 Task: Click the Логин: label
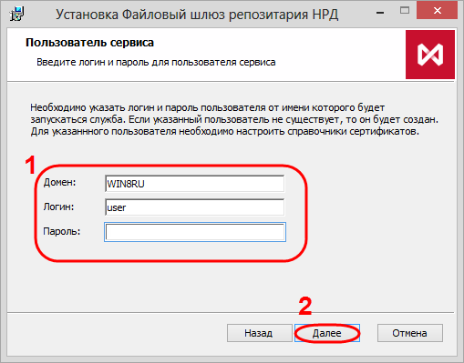pyautogui.click(x=58, y=207)
